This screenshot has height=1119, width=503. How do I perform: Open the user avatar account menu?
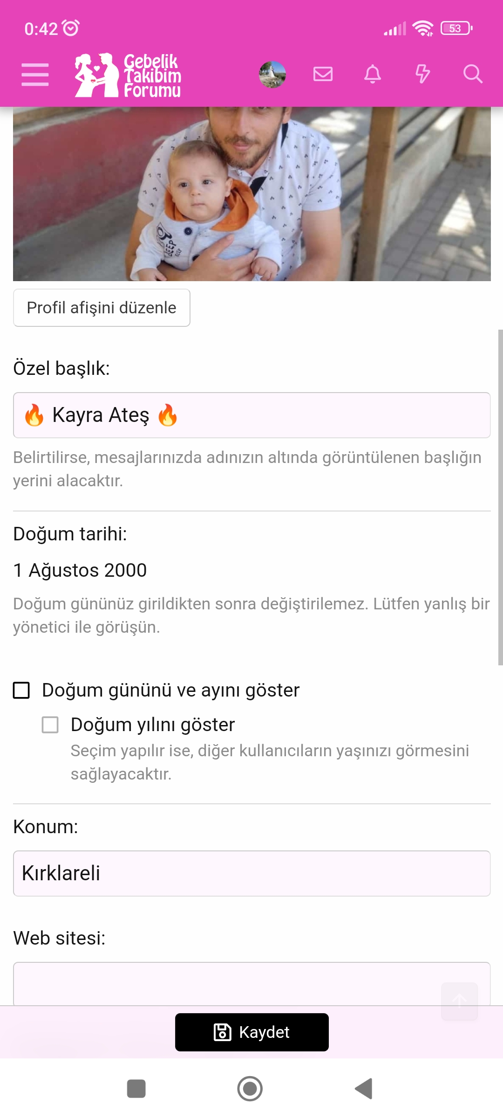pyautogui.click(x=272, y=75)
